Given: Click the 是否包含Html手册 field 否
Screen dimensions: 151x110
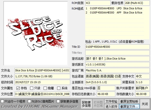Looking at the screenshot, I should pyautogui.click(x=106, y=88).
